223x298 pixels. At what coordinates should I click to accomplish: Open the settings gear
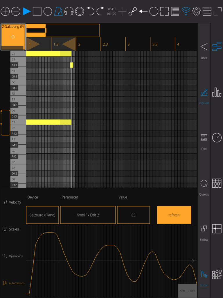pos(197,11)
